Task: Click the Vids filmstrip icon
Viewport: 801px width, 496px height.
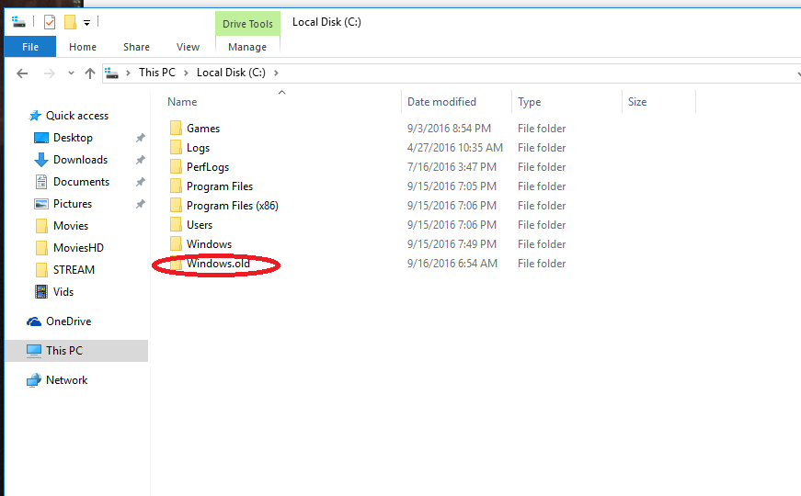Action: 41,292
